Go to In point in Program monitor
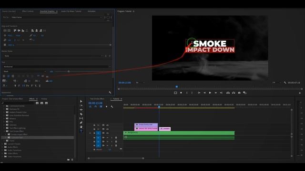The image size is (305, 171). point(199,93)
